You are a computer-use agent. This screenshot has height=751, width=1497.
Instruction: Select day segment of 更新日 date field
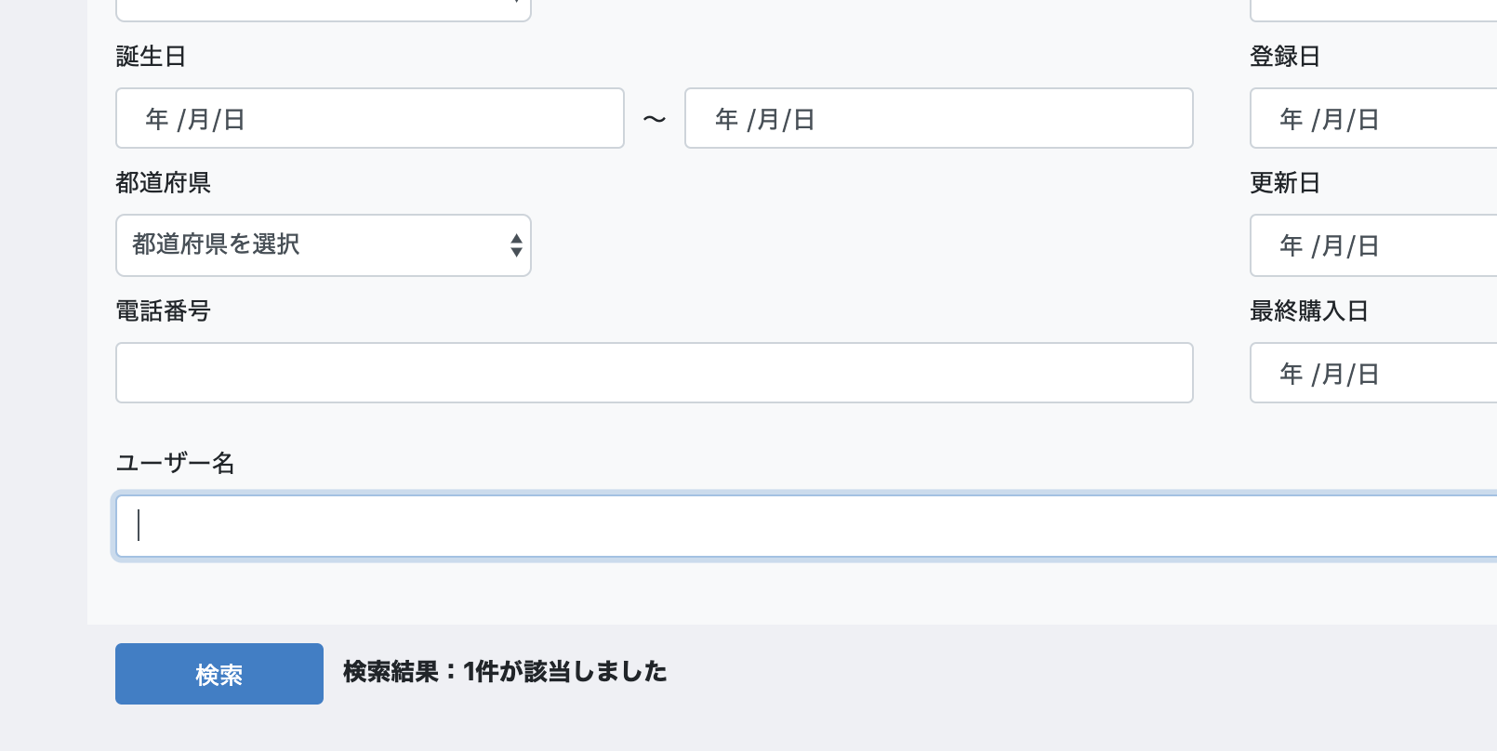coord(1369,245)
